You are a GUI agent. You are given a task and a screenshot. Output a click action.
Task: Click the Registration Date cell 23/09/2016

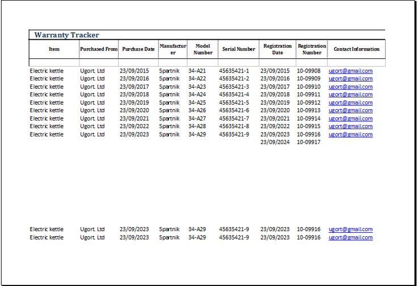275,79
